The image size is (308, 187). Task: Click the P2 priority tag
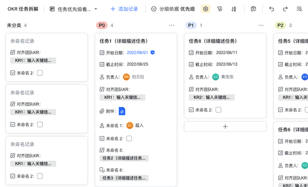coord(280,25)
